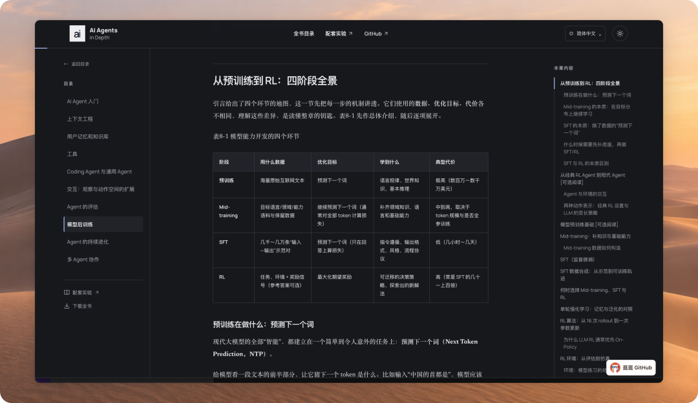Click the Mid-training row label in table

coord(228,211)
